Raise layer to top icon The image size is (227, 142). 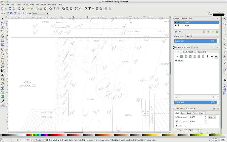click(x=204, y=32)
